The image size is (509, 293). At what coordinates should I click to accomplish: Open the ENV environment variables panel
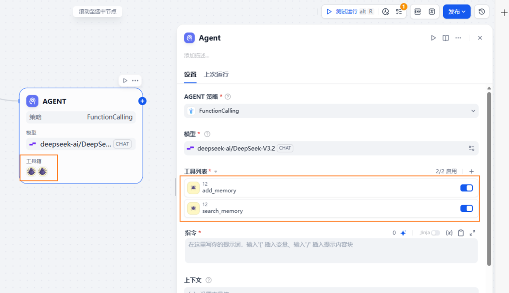418,12
